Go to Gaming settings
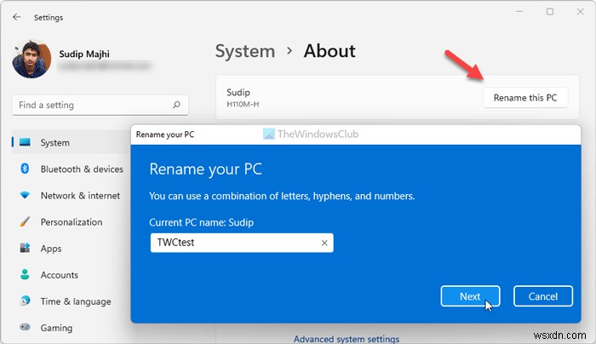The width and height of the screenshot is (596, 344). pyautogui.click(x=56, y=328)
